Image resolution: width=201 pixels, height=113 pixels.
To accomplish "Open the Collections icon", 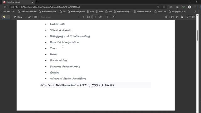I will point(177,7).
